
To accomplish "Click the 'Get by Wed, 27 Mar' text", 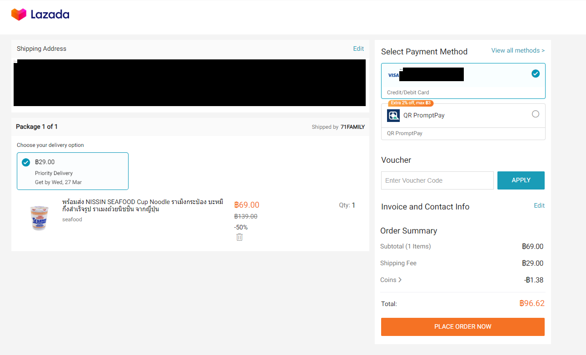I will (58, 182).
